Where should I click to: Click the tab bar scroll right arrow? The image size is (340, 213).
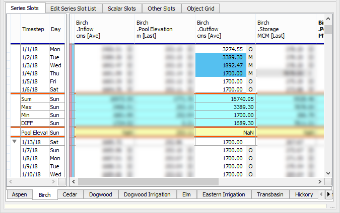(328, 194)
